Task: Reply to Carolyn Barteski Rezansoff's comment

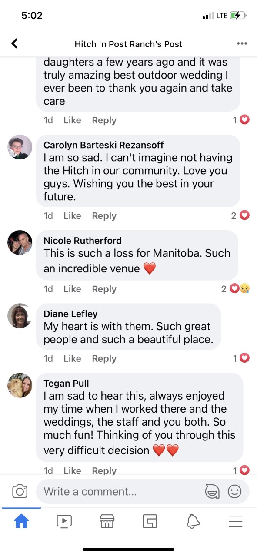Action: (103, 215)
